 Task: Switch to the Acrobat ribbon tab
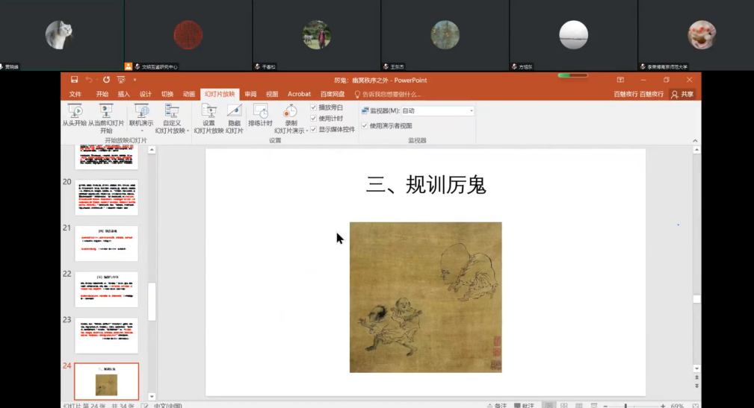tap(299, 94)
